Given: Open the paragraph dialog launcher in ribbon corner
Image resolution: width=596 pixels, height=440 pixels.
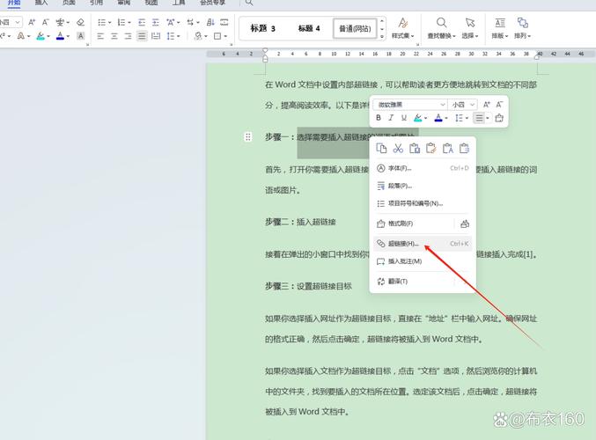Looking at the screenshot, I should (x=230, y=45).
